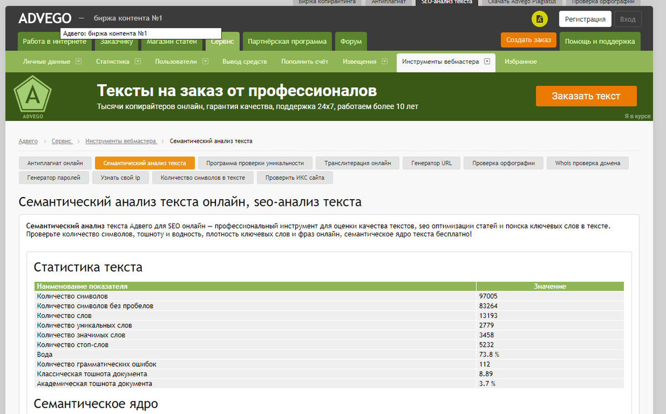Expand Личные данные dropdown arrow
The height and width of the screenshot is (414, 666).
[78, 62]
